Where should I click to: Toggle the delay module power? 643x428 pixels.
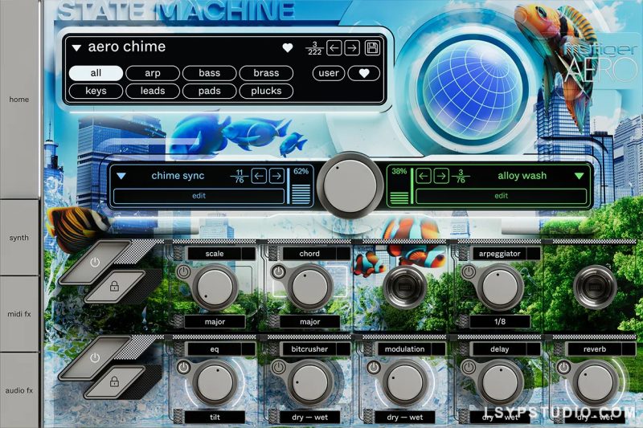469,368
